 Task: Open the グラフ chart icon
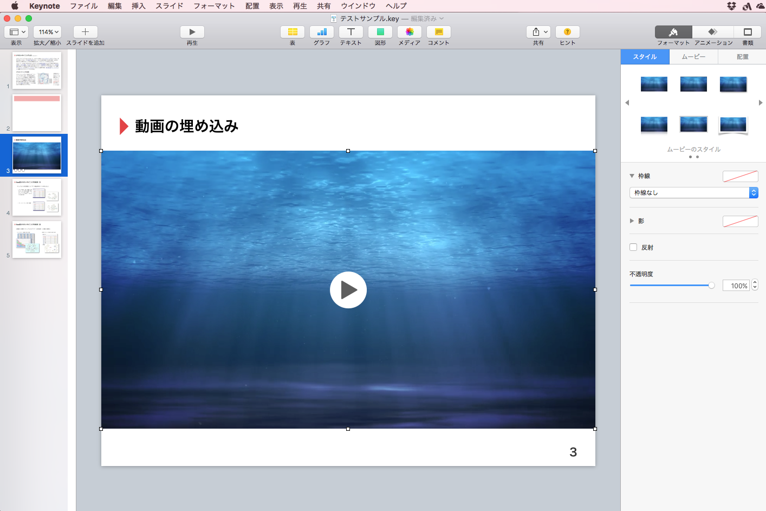click(322, 32)
